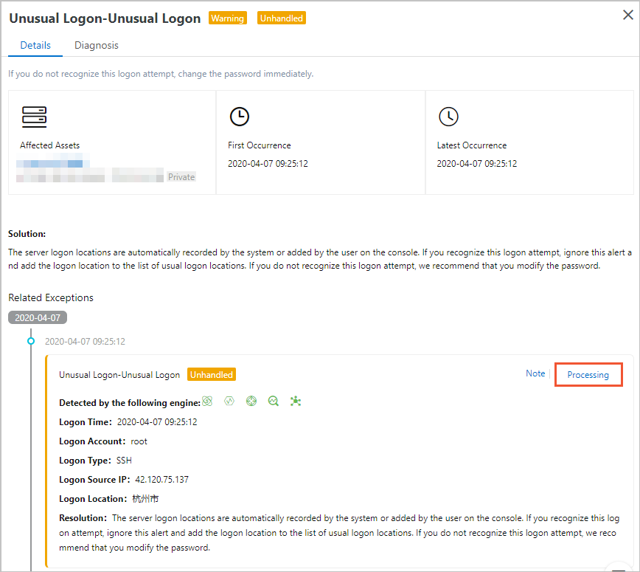The height and width of the screenshot is (572, 640).
Task: Click the Unusual Logon-Unusual Logon card title
Action: (x=119, y=375)
